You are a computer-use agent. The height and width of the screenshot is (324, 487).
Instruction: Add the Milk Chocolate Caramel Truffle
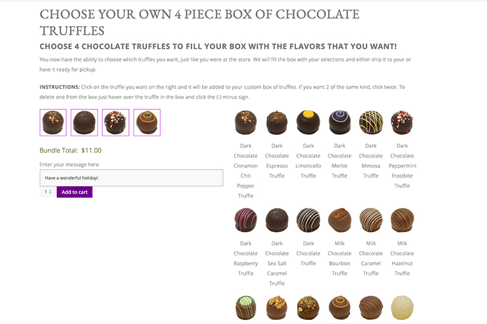coord(371,220)
